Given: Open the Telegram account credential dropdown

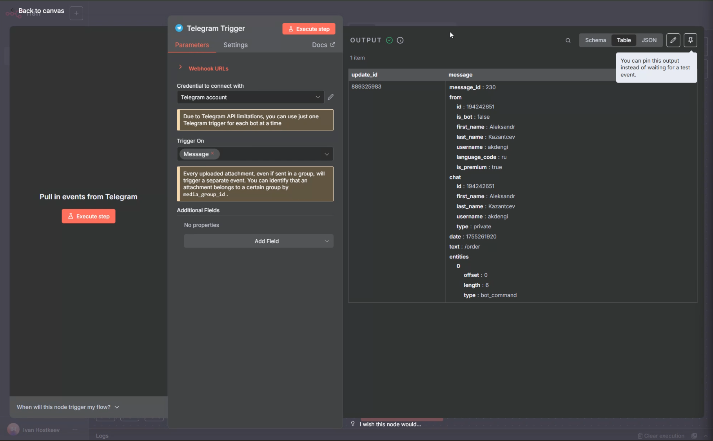Looking at the screenshot, I should tap(250, 97).
